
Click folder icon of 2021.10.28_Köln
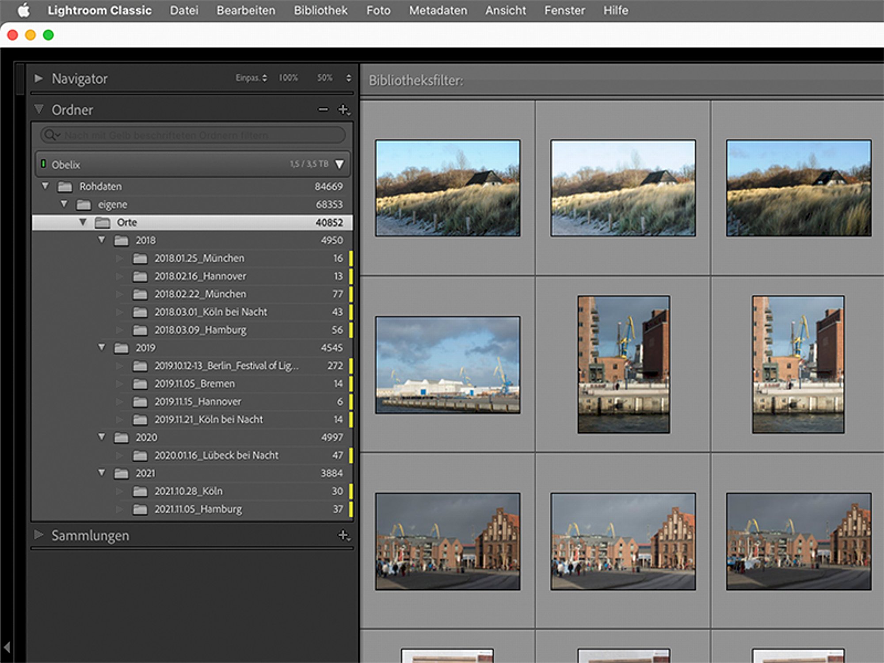pyautogui.click(x=140, y=492)
